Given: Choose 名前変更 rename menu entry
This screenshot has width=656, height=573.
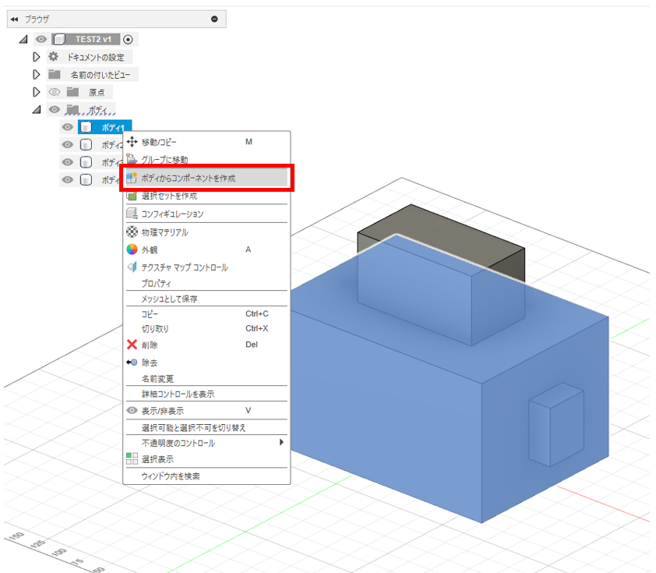Looking at the screenshot, I should point(206,379).
